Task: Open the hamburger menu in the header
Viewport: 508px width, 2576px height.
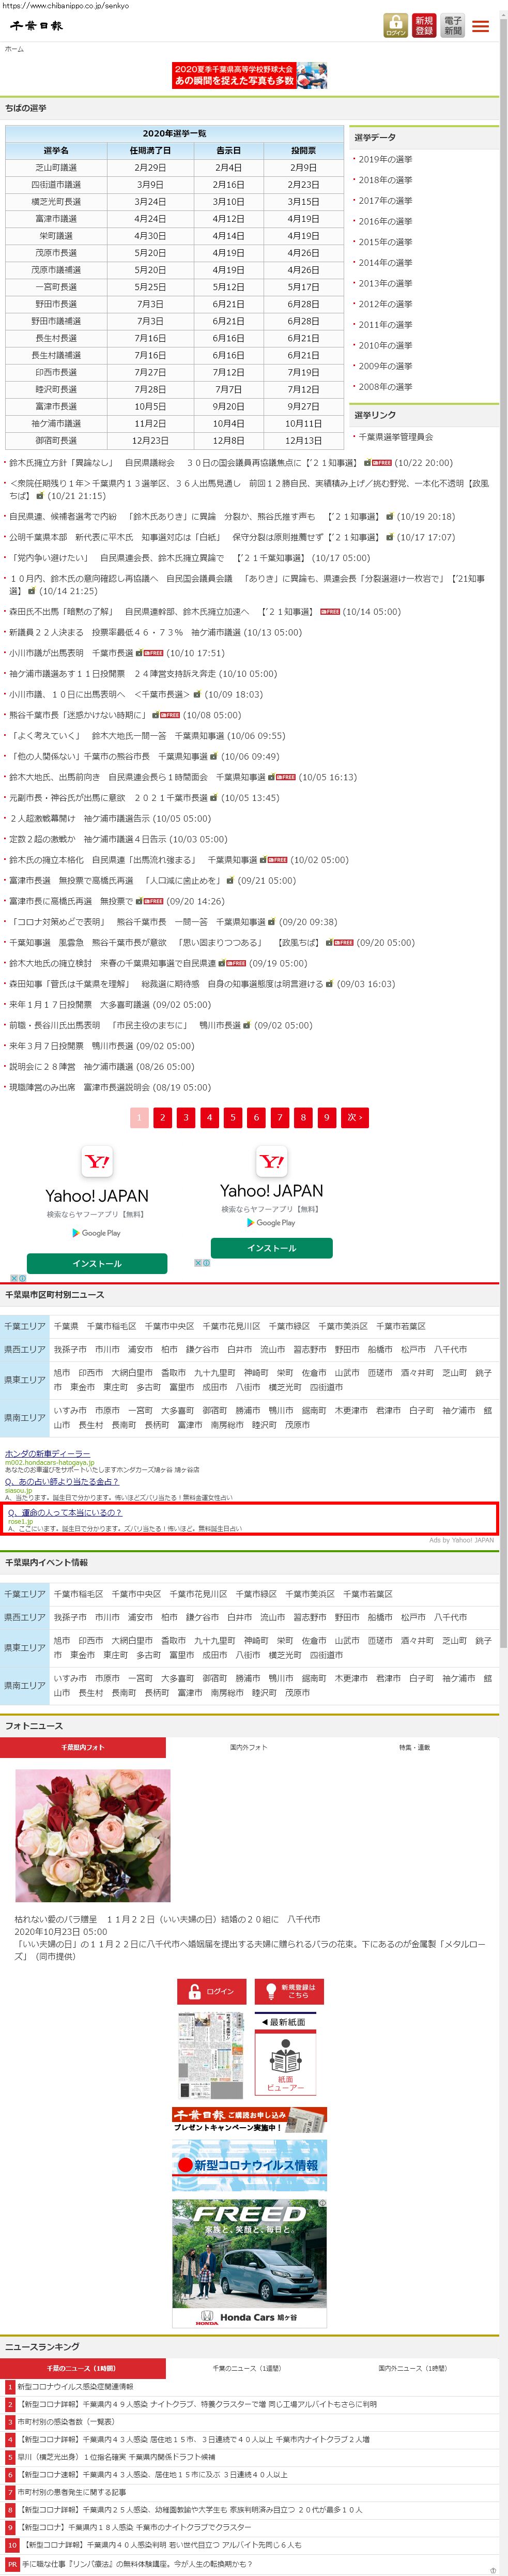Action: click(481, 26)
